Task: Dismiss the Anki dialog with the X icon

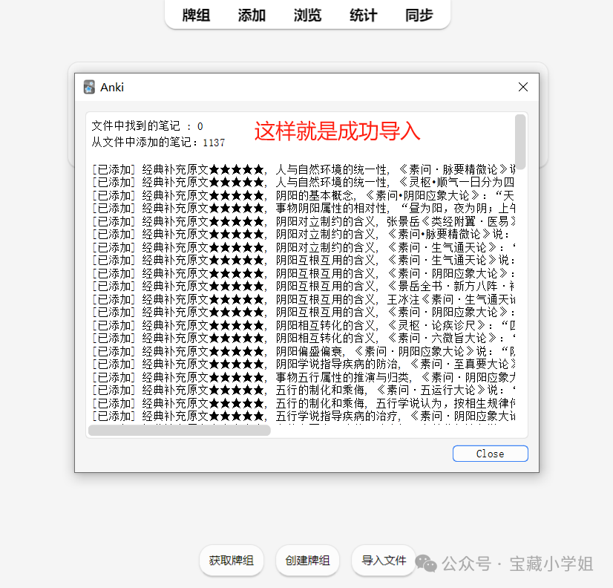Action: pos(522,87)
